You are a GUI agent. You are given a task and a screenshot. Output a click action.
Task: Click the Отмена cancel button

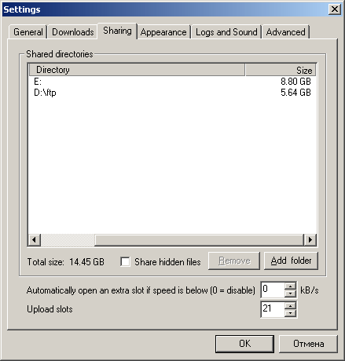pyautogui.click(x=308, y=344)
